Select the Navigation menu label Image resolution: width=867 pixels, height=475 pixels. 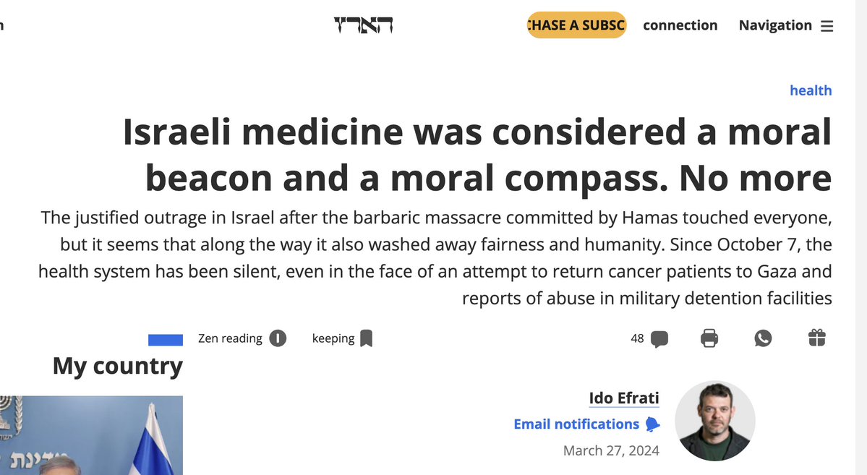point(775,25)
